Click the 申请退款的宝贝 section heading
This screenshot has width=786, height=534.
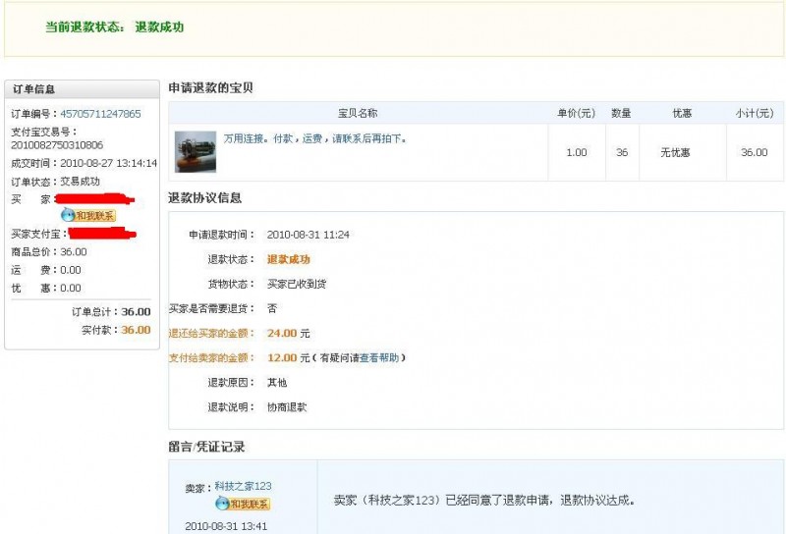coord(210,87)
